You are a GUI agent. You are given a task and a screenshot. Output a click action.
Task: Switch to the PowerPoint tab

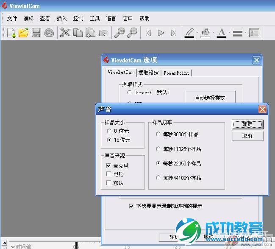176,73
